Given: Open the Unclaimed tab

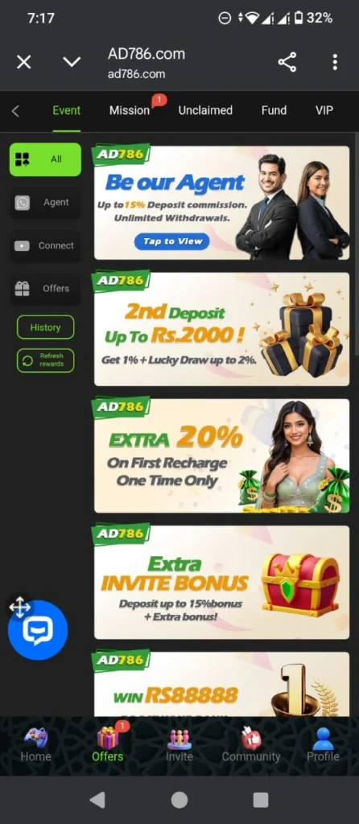Looking at the screenshot, I should pos(205,110).
